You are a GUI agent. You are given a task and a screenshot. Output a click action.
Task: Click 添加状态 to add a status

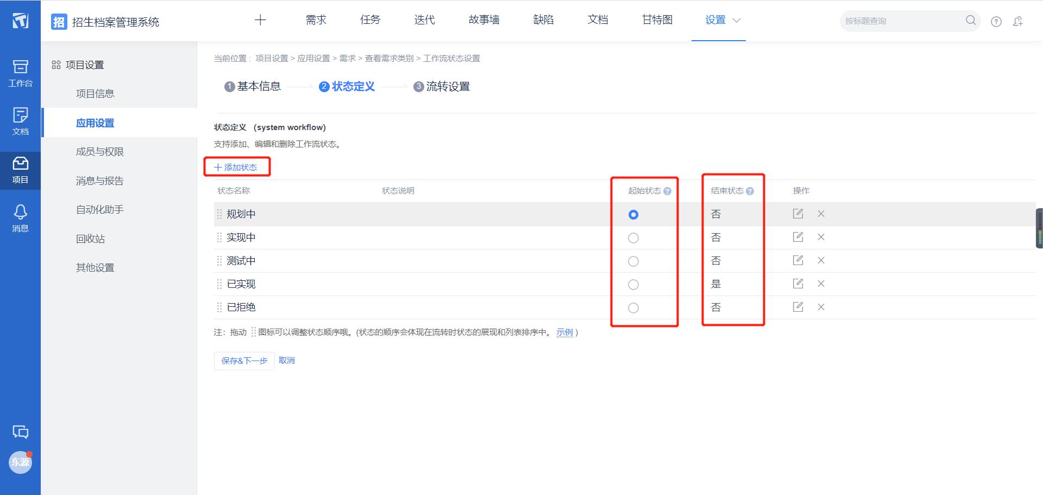point(236,168)
